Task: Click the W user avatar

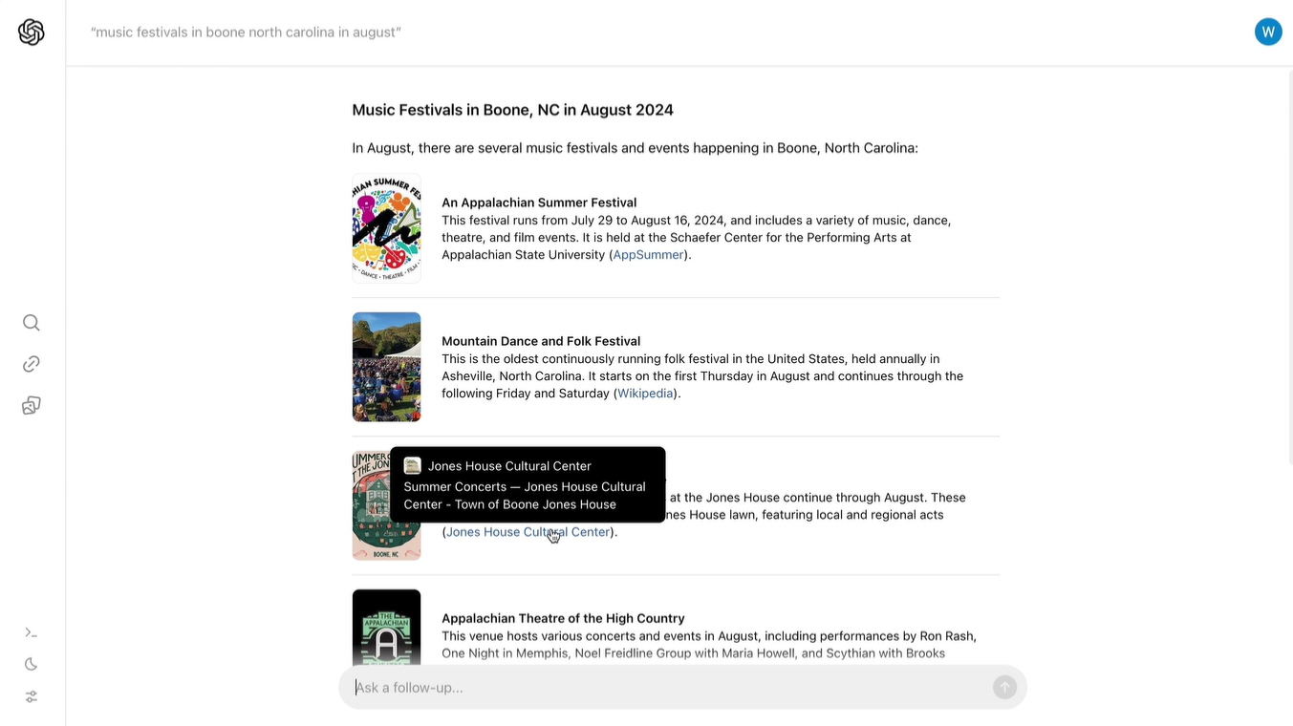Action: click(1268, 32)
